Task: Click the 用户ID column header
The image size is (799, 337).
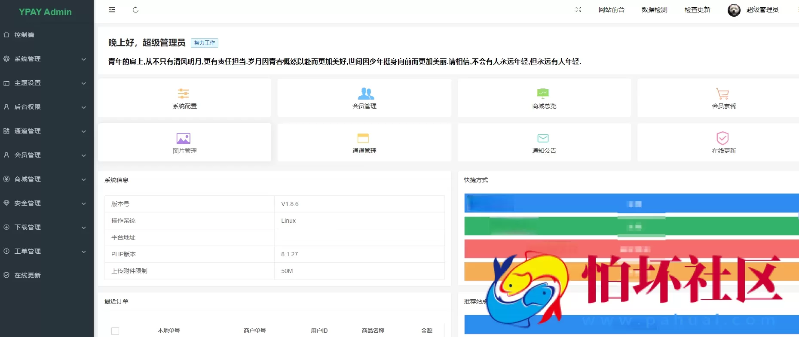Action: 319,331
